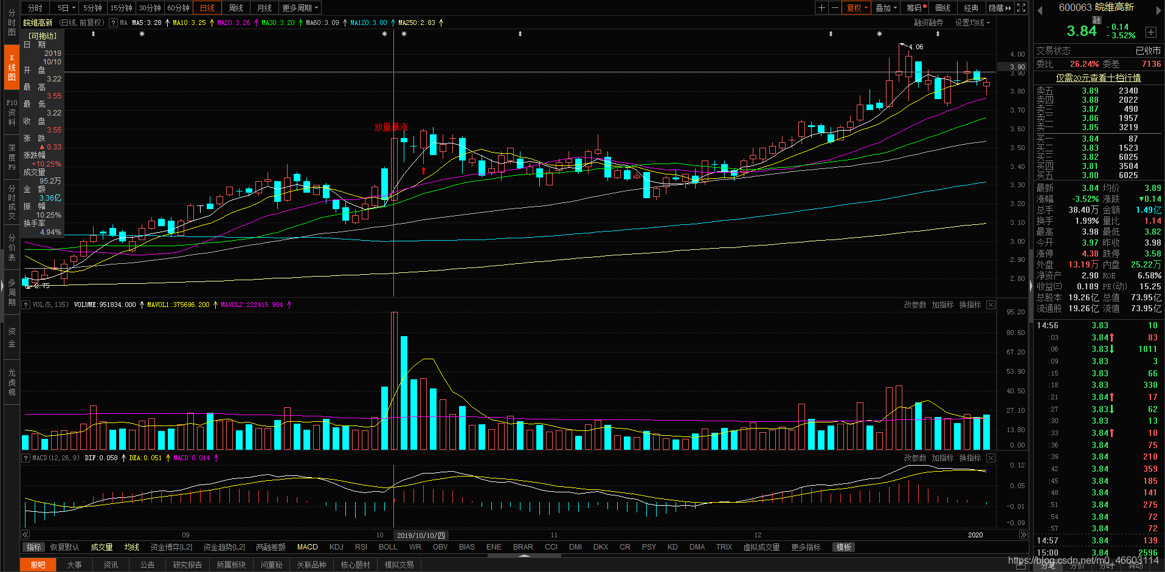Open 模板 template button

click(843, 547)
